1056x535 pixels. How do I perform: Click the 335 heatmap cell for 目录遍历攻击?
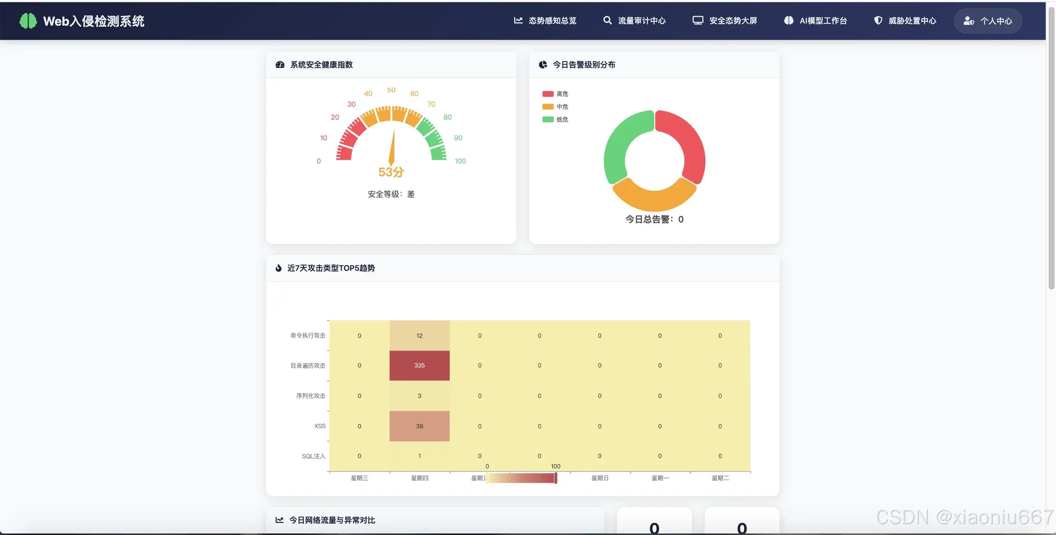(x=419, y=366)
